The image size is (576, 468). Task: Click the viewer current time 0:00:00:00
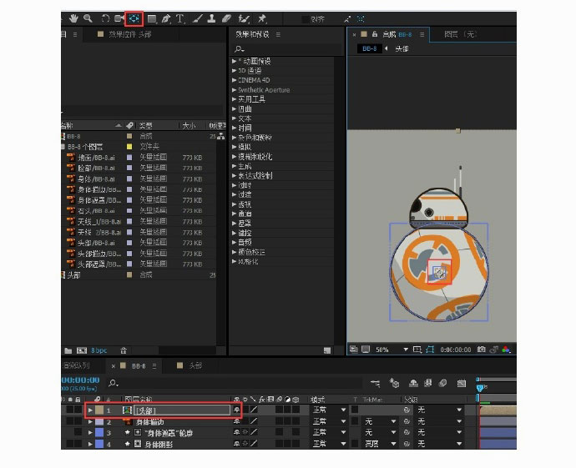click(456, 350)
